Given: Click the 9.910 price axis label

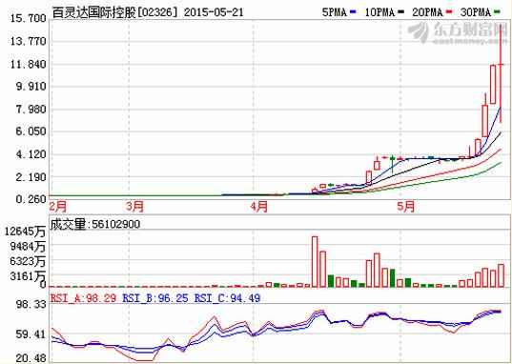Looking at the screenshot, I should click(31, 87).
